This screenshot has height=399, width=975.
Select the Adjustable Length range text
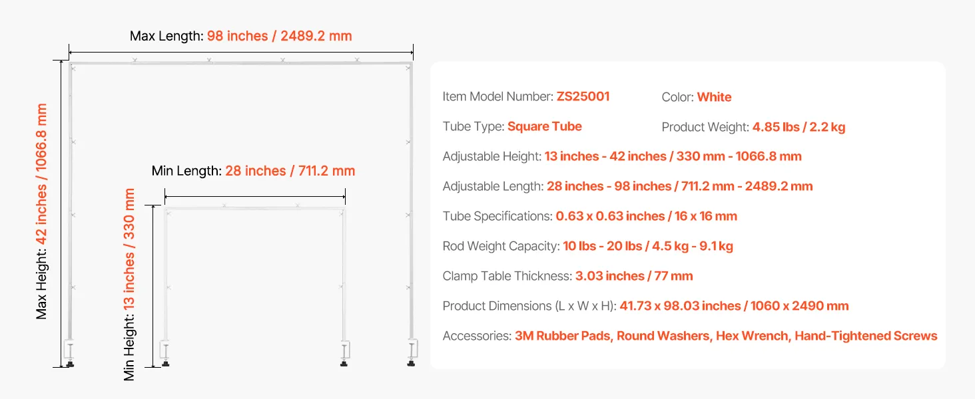[x=679, y=186]
